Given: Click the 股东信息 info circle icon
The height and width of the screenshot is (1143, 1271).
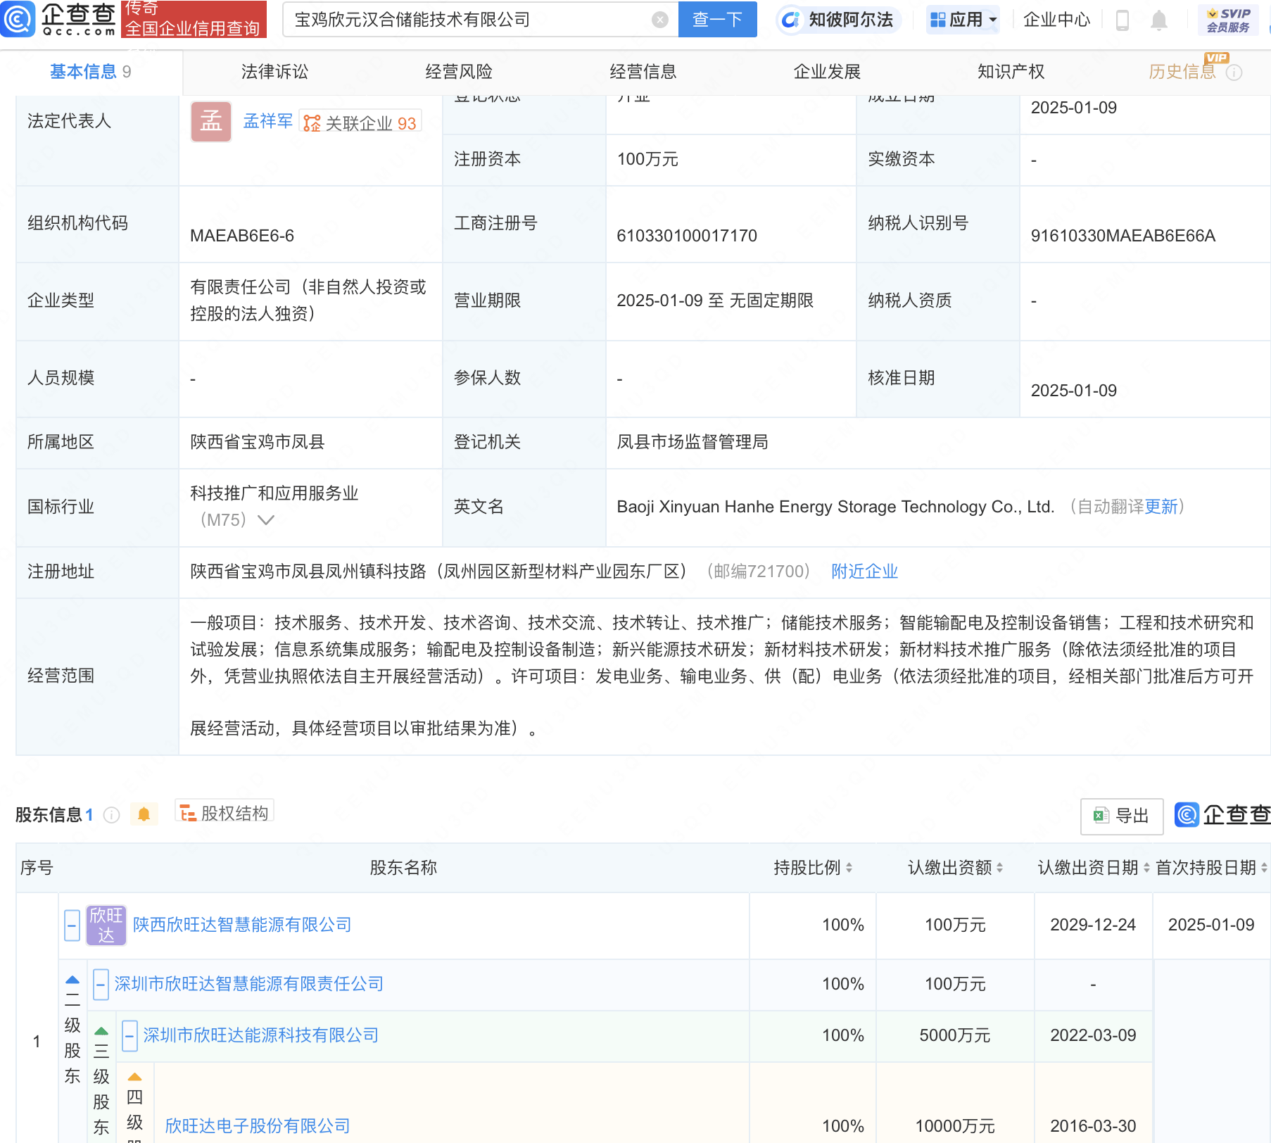Looking at the screenshot, I should (111, 815).
